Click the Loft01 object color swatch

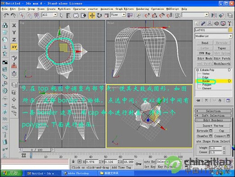pos(230,30)
